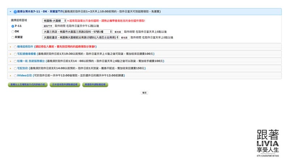Image resolution: width=289 pixels, height=167 pixels.
Task: Click the green 美國取件請點選這裡 button
Action: 95,85
